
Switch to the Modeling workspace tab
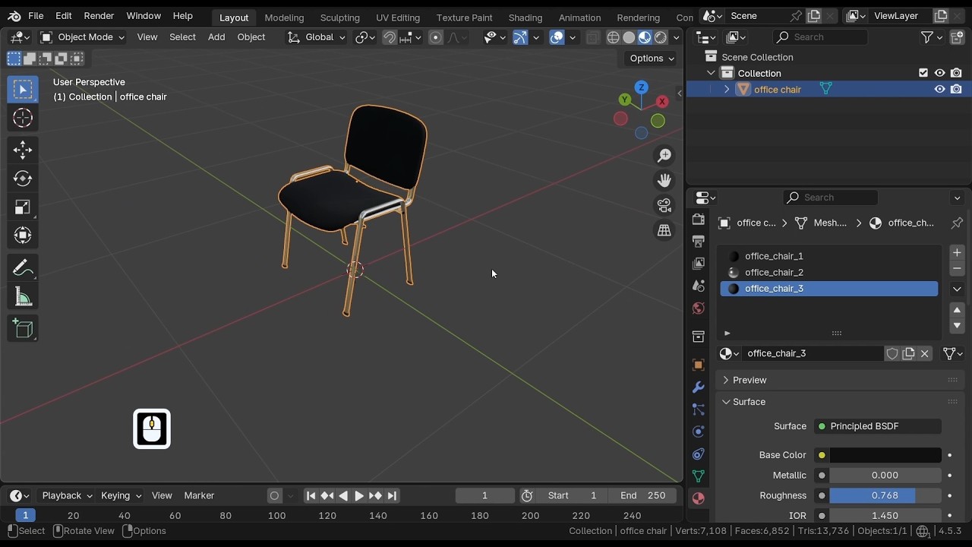tap(284, 17)
